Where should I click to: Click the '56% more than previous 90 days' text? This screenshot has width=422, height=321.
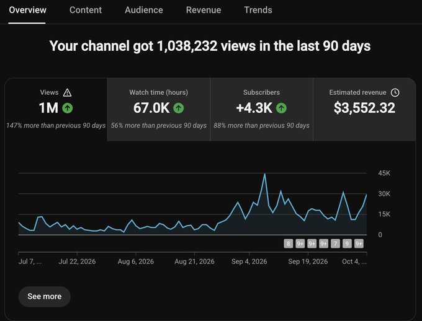[x=158, y=126]
